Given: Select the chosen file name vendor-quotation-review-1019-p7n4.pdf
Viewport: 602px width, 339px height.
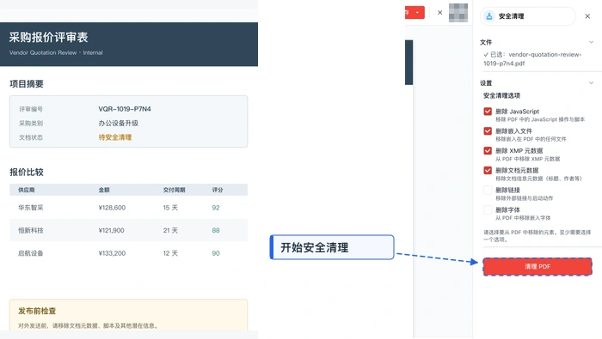Looking at the screenshot, I should click(532, 59).
